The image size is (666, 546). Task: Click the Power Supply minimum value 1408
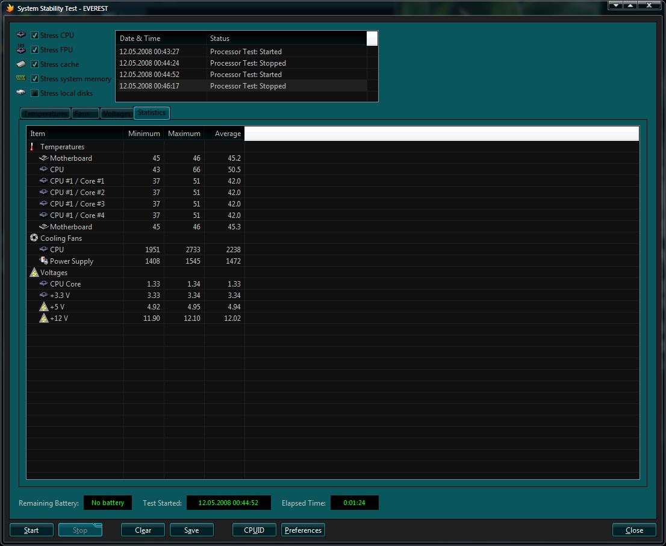pyautogui.click(x=152, y=261)
